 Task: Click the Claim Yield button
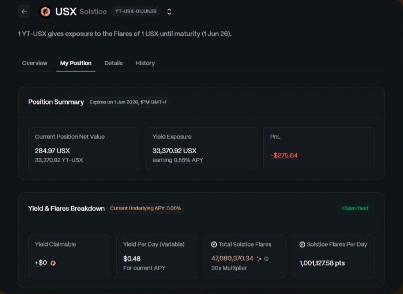[355, 208]
